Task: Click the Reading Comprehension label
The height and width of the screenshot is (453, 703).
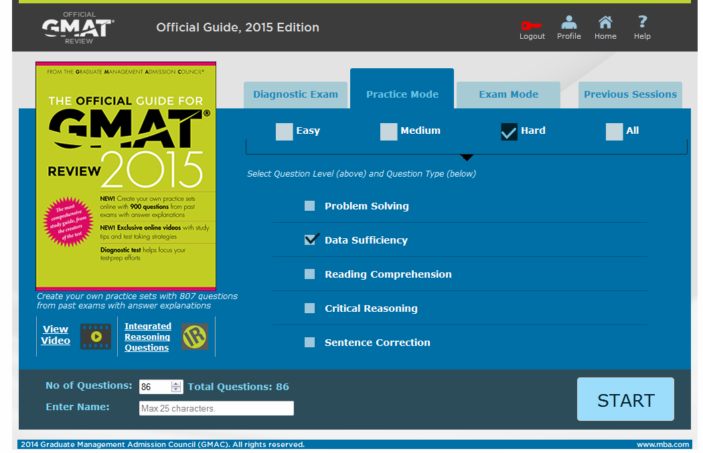Action: (x=388, y=274)
